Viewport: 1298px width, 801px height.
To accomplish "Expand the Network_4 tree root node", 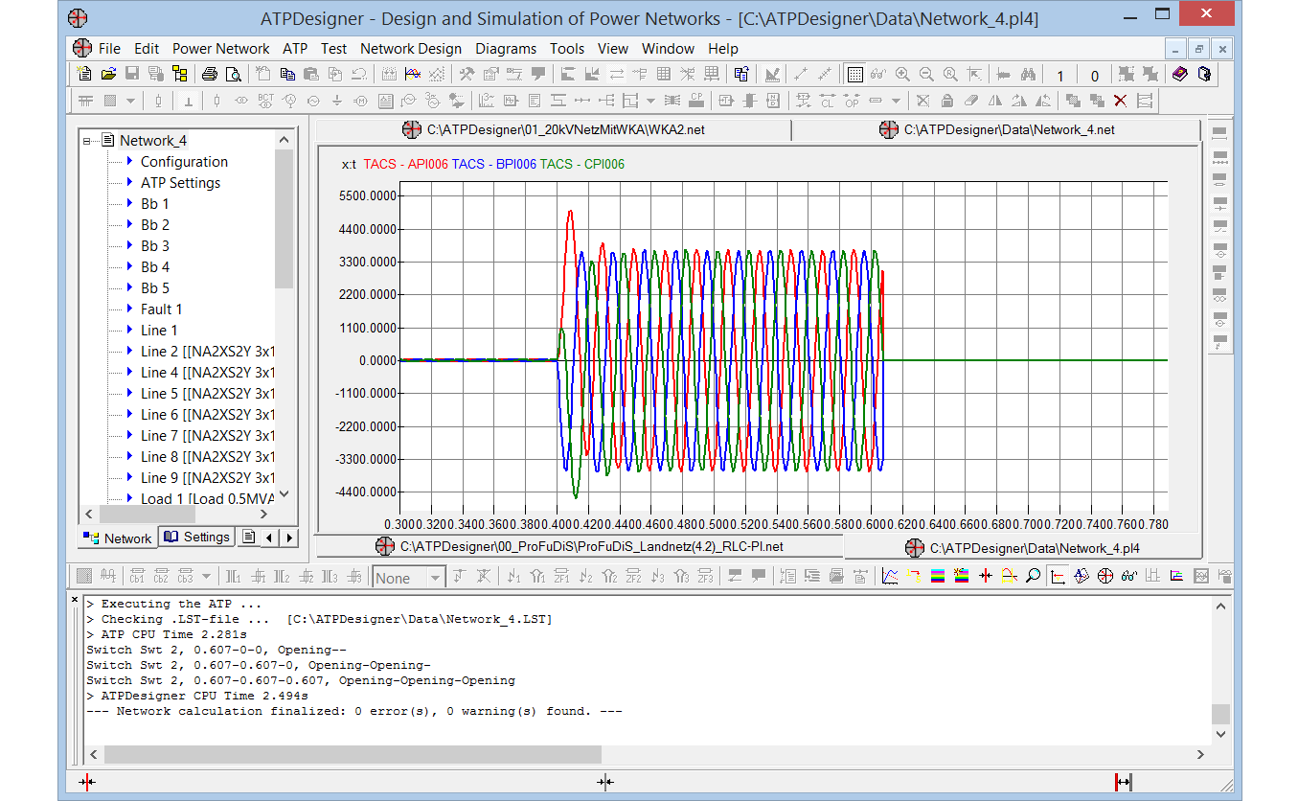I will [x=87, y=141].
